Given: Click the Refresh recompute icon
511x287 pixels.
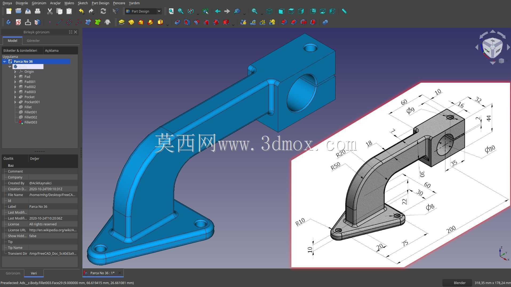Looking at the screenshot, I should click(103, 11).
